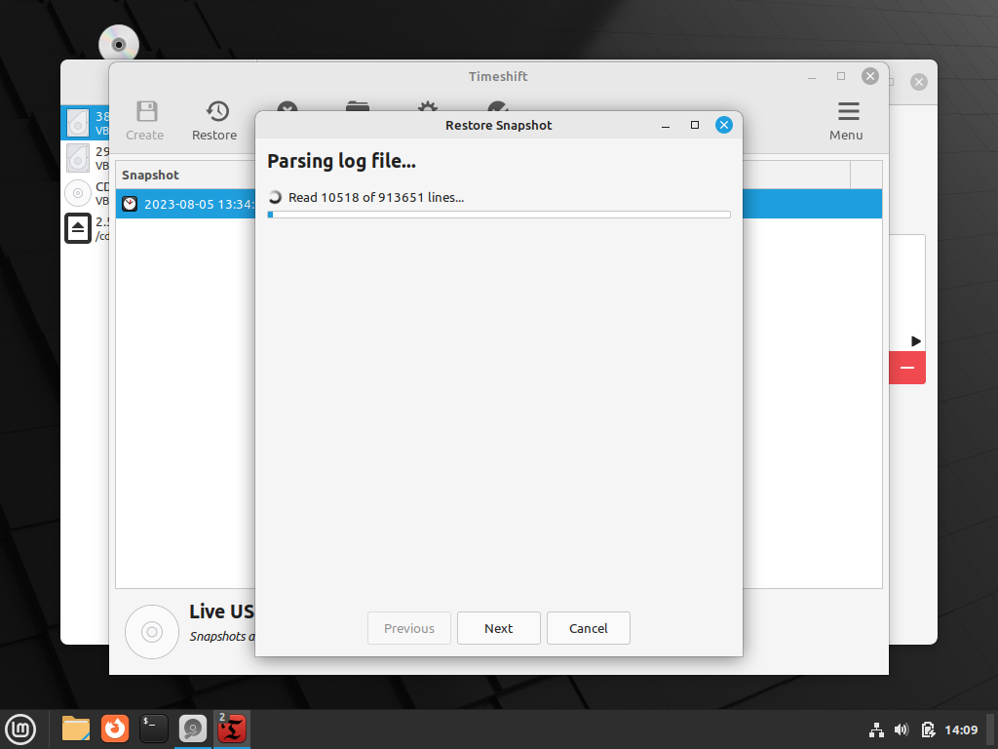998x749 pixels.
Task: Maximize the Timeshift main window
Action: pyautogui.click(x=841, y=76)
